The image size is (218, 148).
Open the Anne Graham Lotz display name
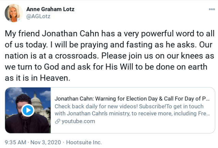[51, 9]
